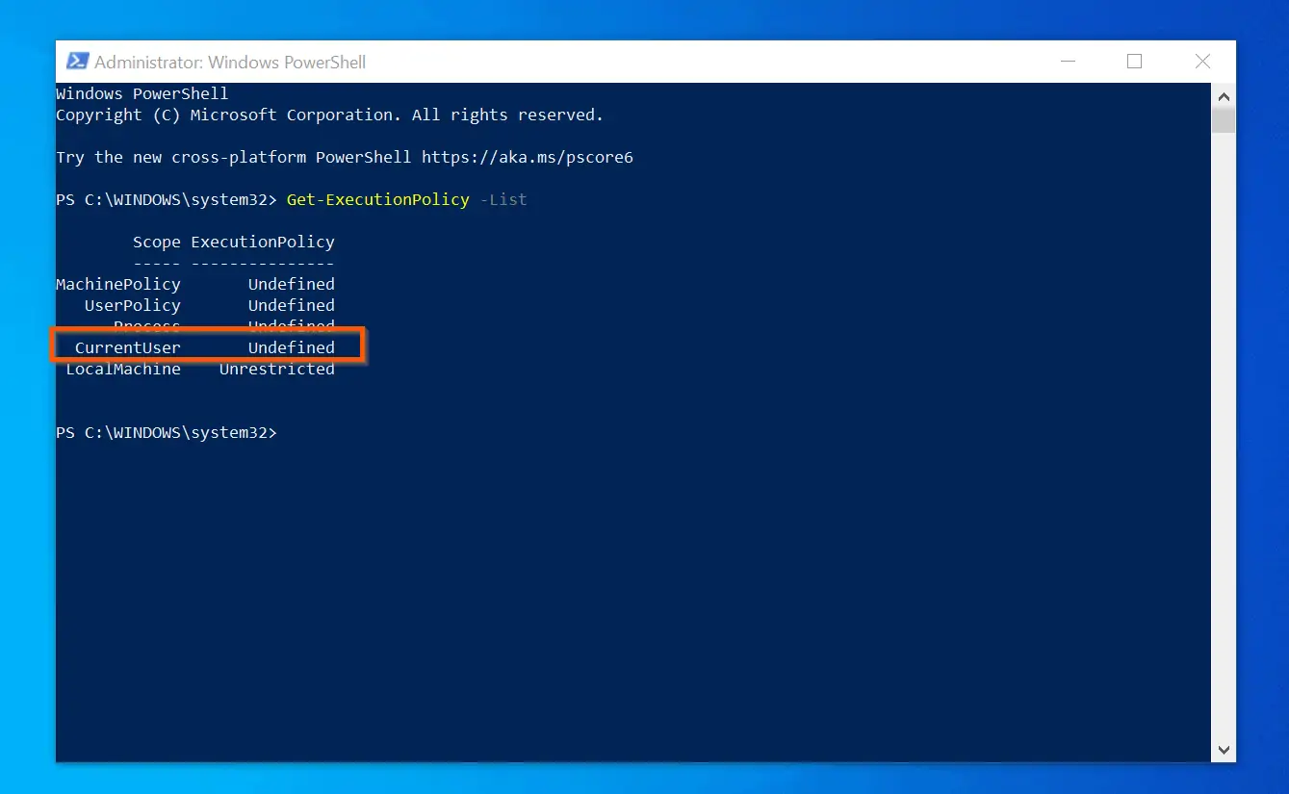Click the 'https://aka.ms/pscore6' URL text
The width and height of the screenshot is (1289, 794).
(x=528, y=157)
